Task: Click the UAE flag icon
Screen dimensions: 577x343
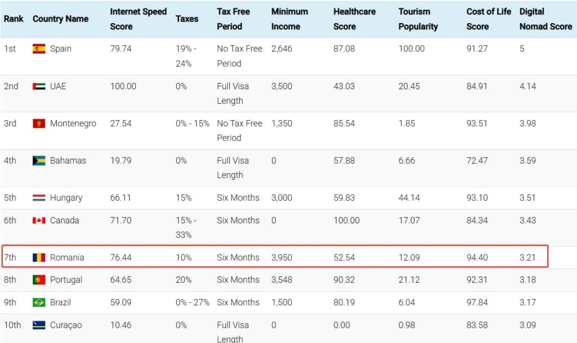Action: point(39,86)
